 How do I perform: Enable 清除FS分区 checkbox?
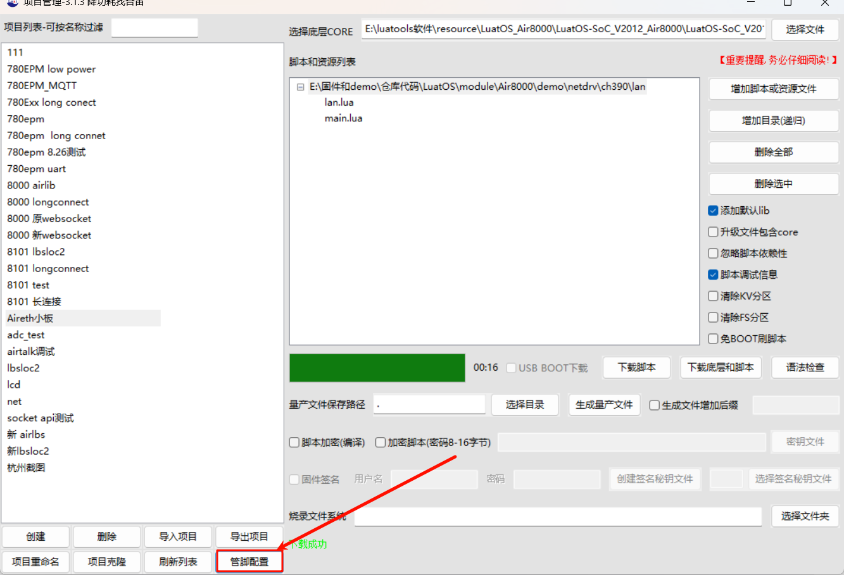click(x=713, y=318)
